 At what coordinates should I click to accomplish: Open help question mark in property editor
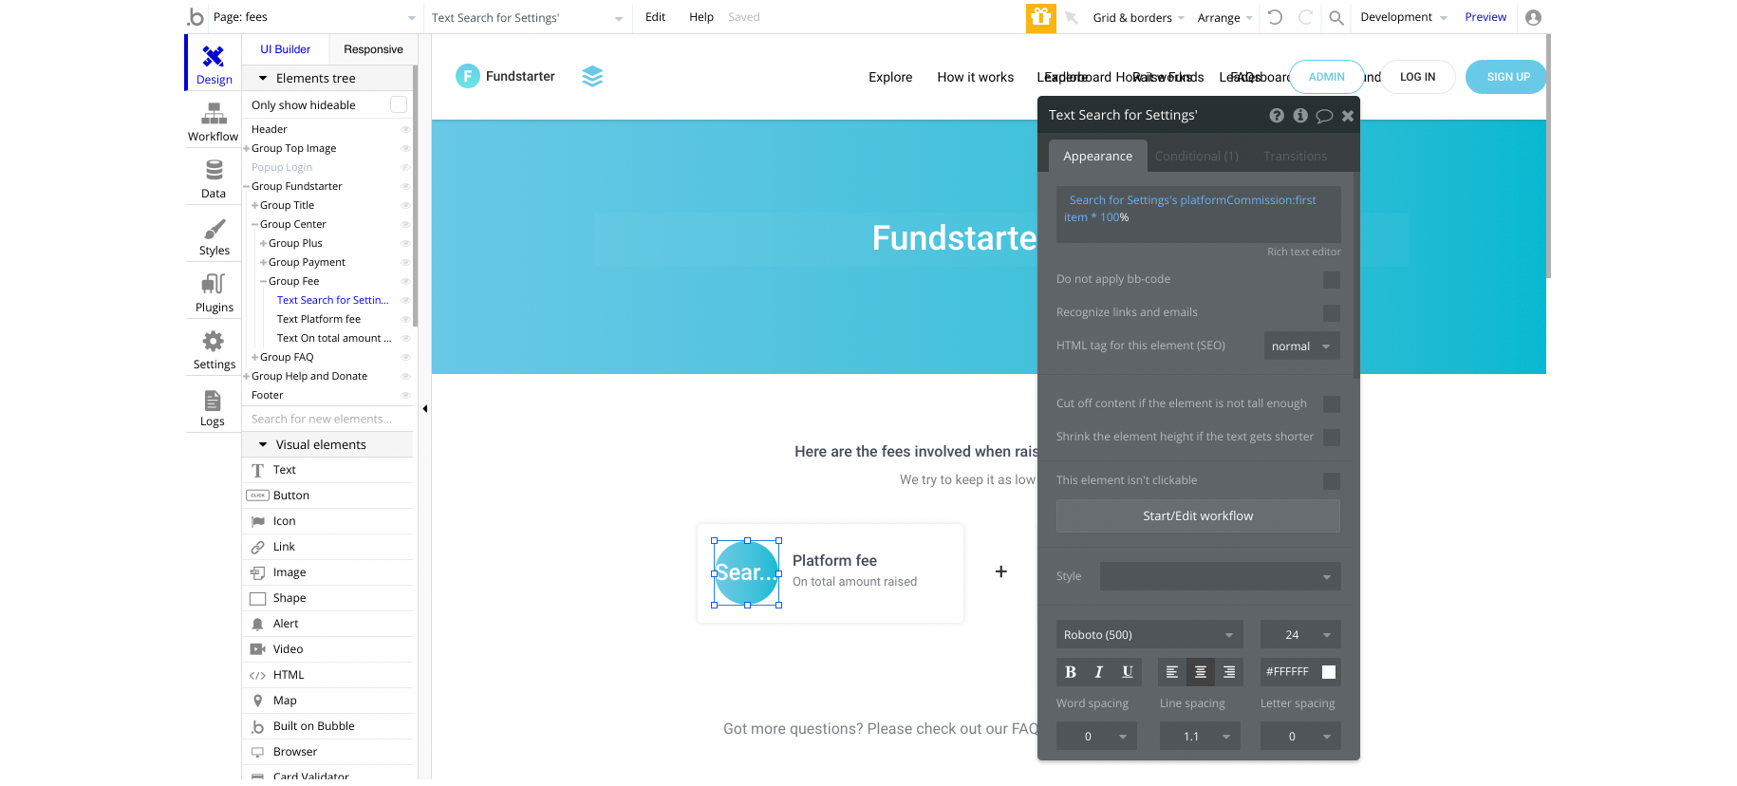click(1277, 116)
